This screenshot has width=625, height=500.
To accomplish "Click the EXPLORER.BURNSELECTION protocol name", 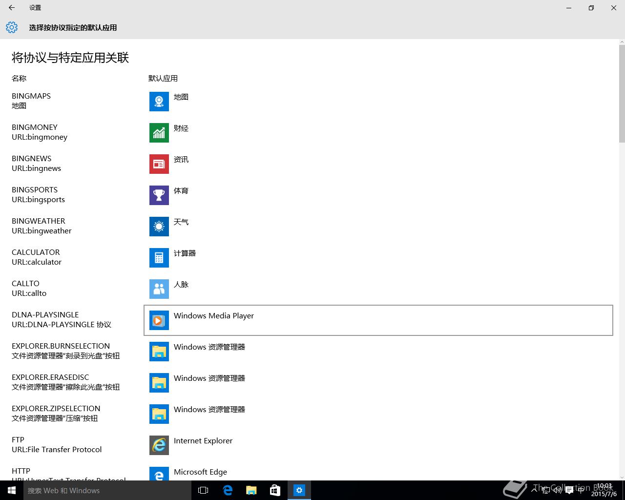I will [x=61, y=346].
